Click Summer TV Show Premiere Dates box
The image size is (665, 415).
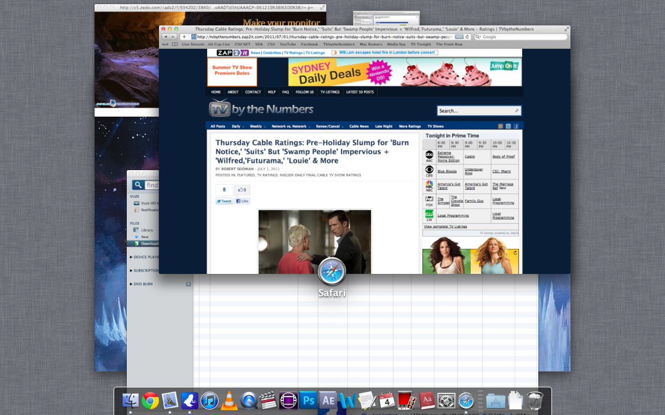click(232, 72)
